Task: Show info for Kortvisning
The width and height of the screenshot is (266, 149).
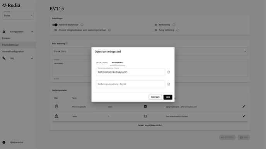Action: (174, 25)
